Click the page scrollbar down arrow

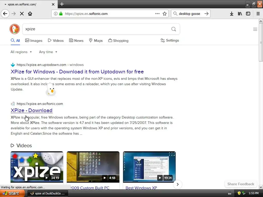(x=261, y=187)
